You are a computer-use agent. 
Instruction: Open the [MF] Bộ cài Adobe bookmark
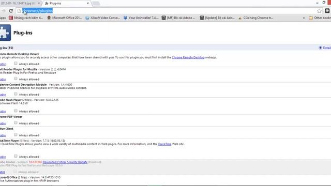point(178,18)
